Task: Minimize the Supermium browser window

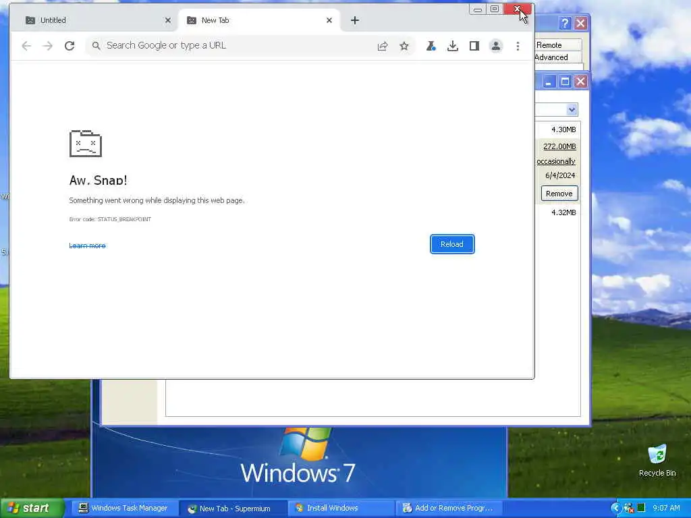Action: 478,9
